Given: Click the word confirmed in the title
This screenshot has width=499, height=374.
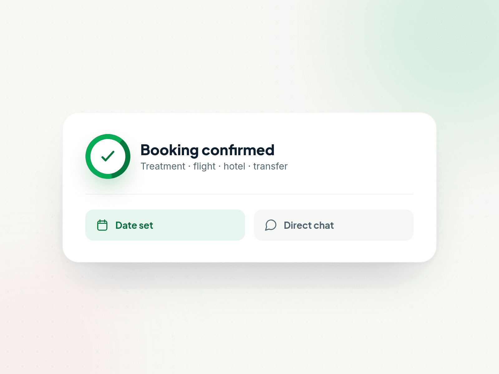Looking at the screenshot, I should (238, 150).
